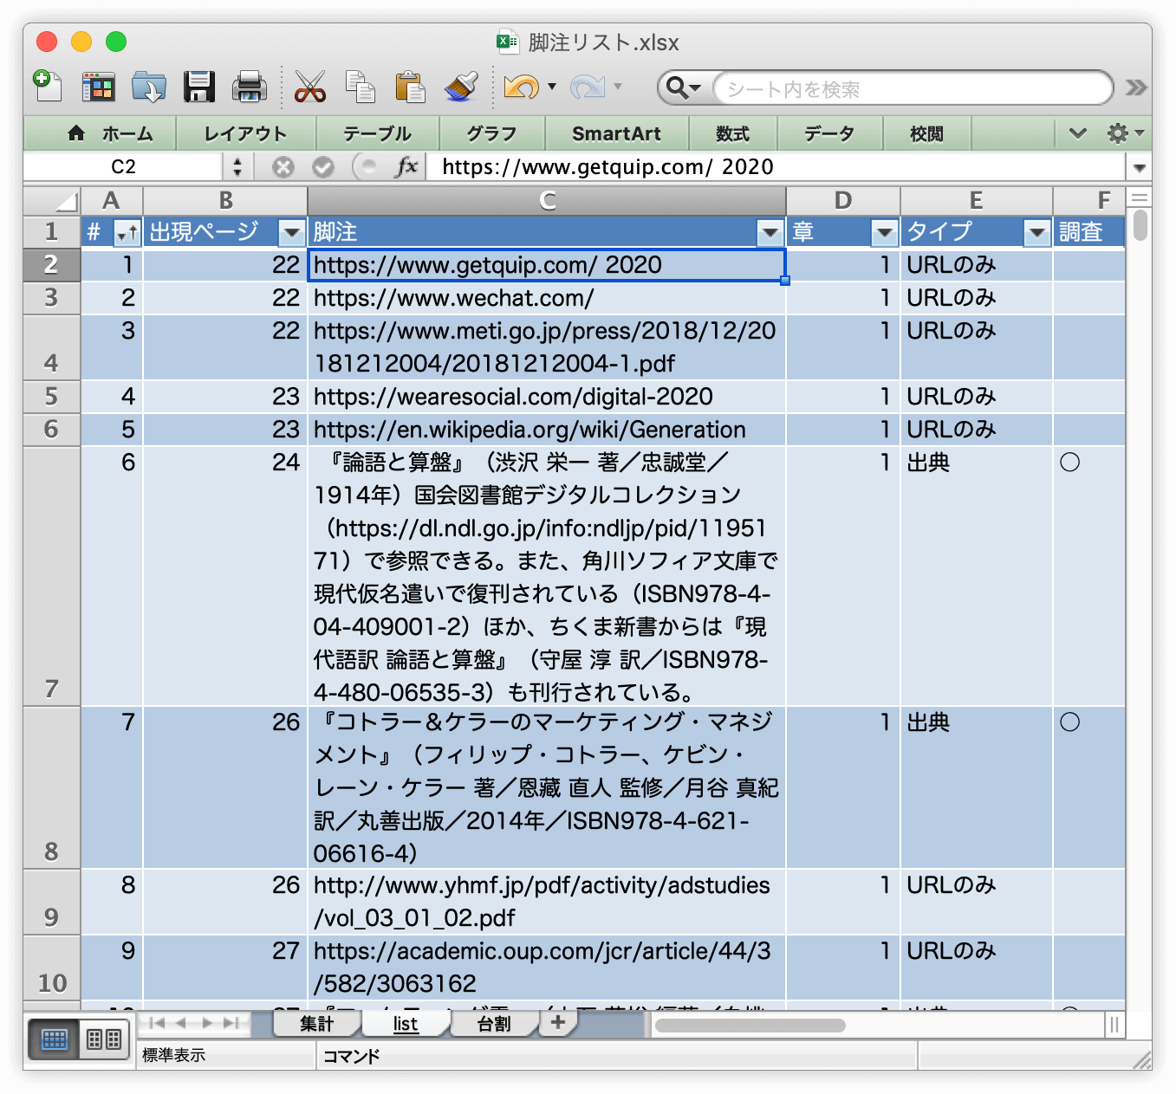Paste from clipboard icon
The image size is (1176, 1094).
pos(410,87)
